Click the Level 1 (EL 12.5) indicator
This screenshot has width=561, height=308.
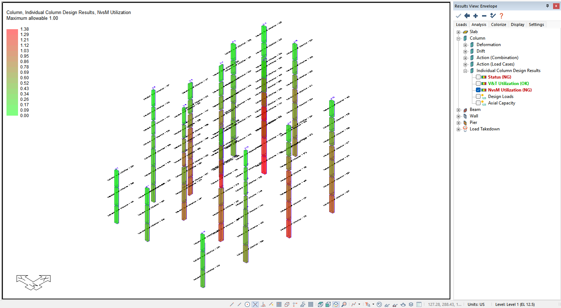pos(515,304)
